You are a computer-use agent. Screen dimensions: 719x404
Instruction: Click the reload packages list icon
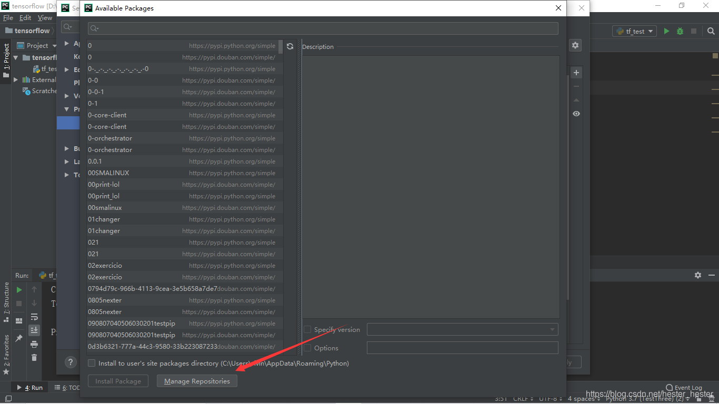click(x=290, y=46)
